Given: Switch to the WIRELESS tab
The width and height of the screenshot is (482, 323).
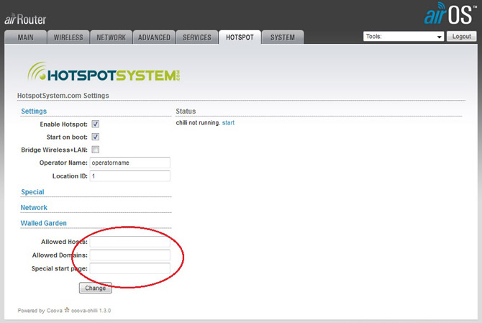Looking at the screenshot, I should (x=68, y=37).
